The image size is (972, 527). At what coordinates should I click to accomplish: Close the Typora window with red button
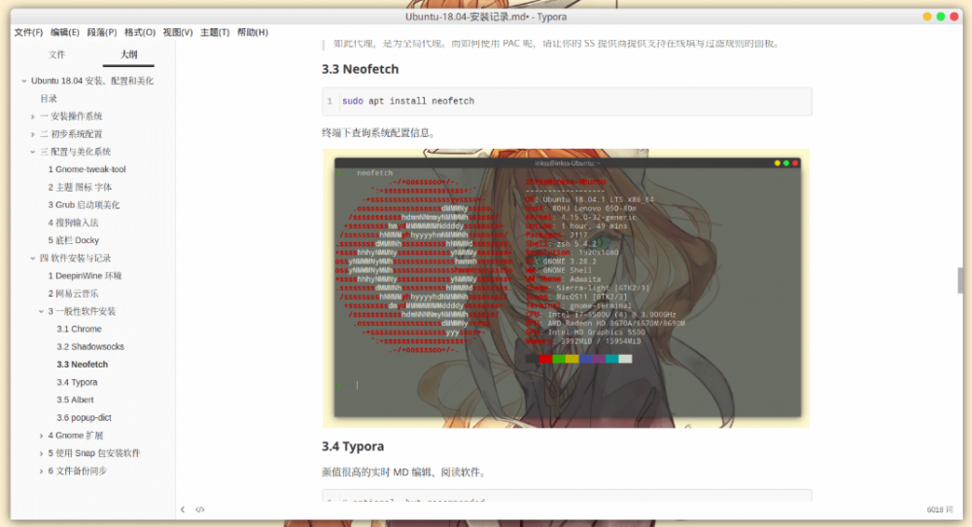955,17
